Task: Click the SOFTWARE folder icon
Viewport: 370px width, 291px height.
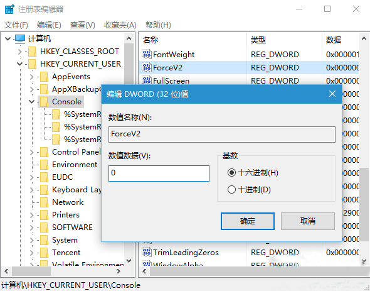Action: click(x=44, y=228)
